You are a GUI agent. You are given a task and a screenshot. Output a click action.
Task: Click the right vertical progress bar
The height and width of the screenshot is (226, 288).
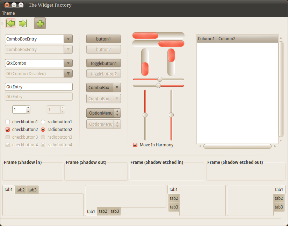(171, 62)
